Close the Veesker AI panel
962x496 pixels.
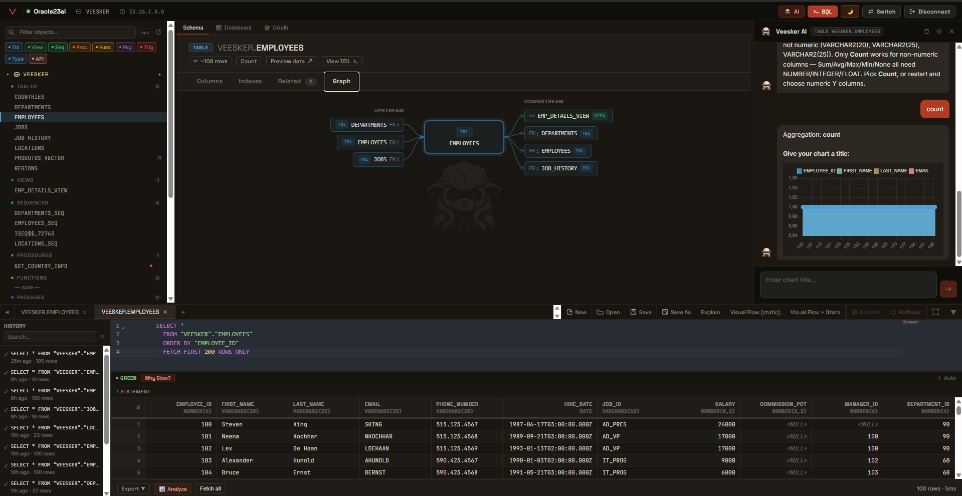pyautogui.click(x=951, y=31)
